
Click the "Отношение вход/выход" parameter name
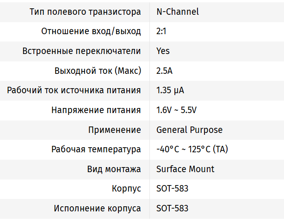click(91, 31)
